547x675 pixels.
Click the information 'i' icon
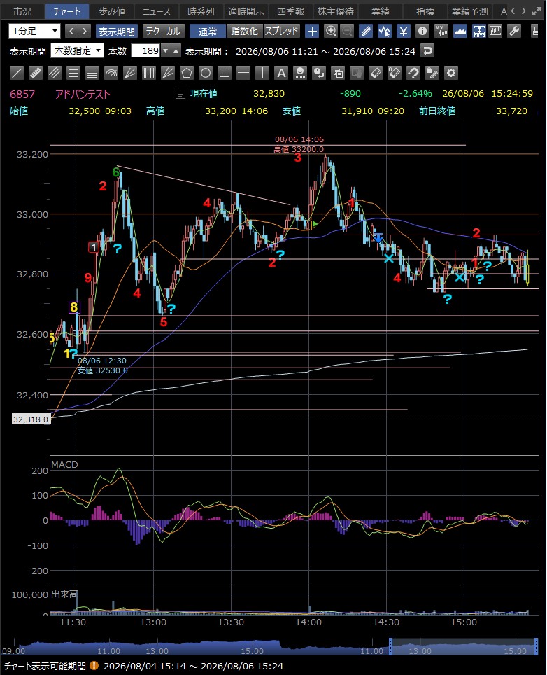(422, 31)
